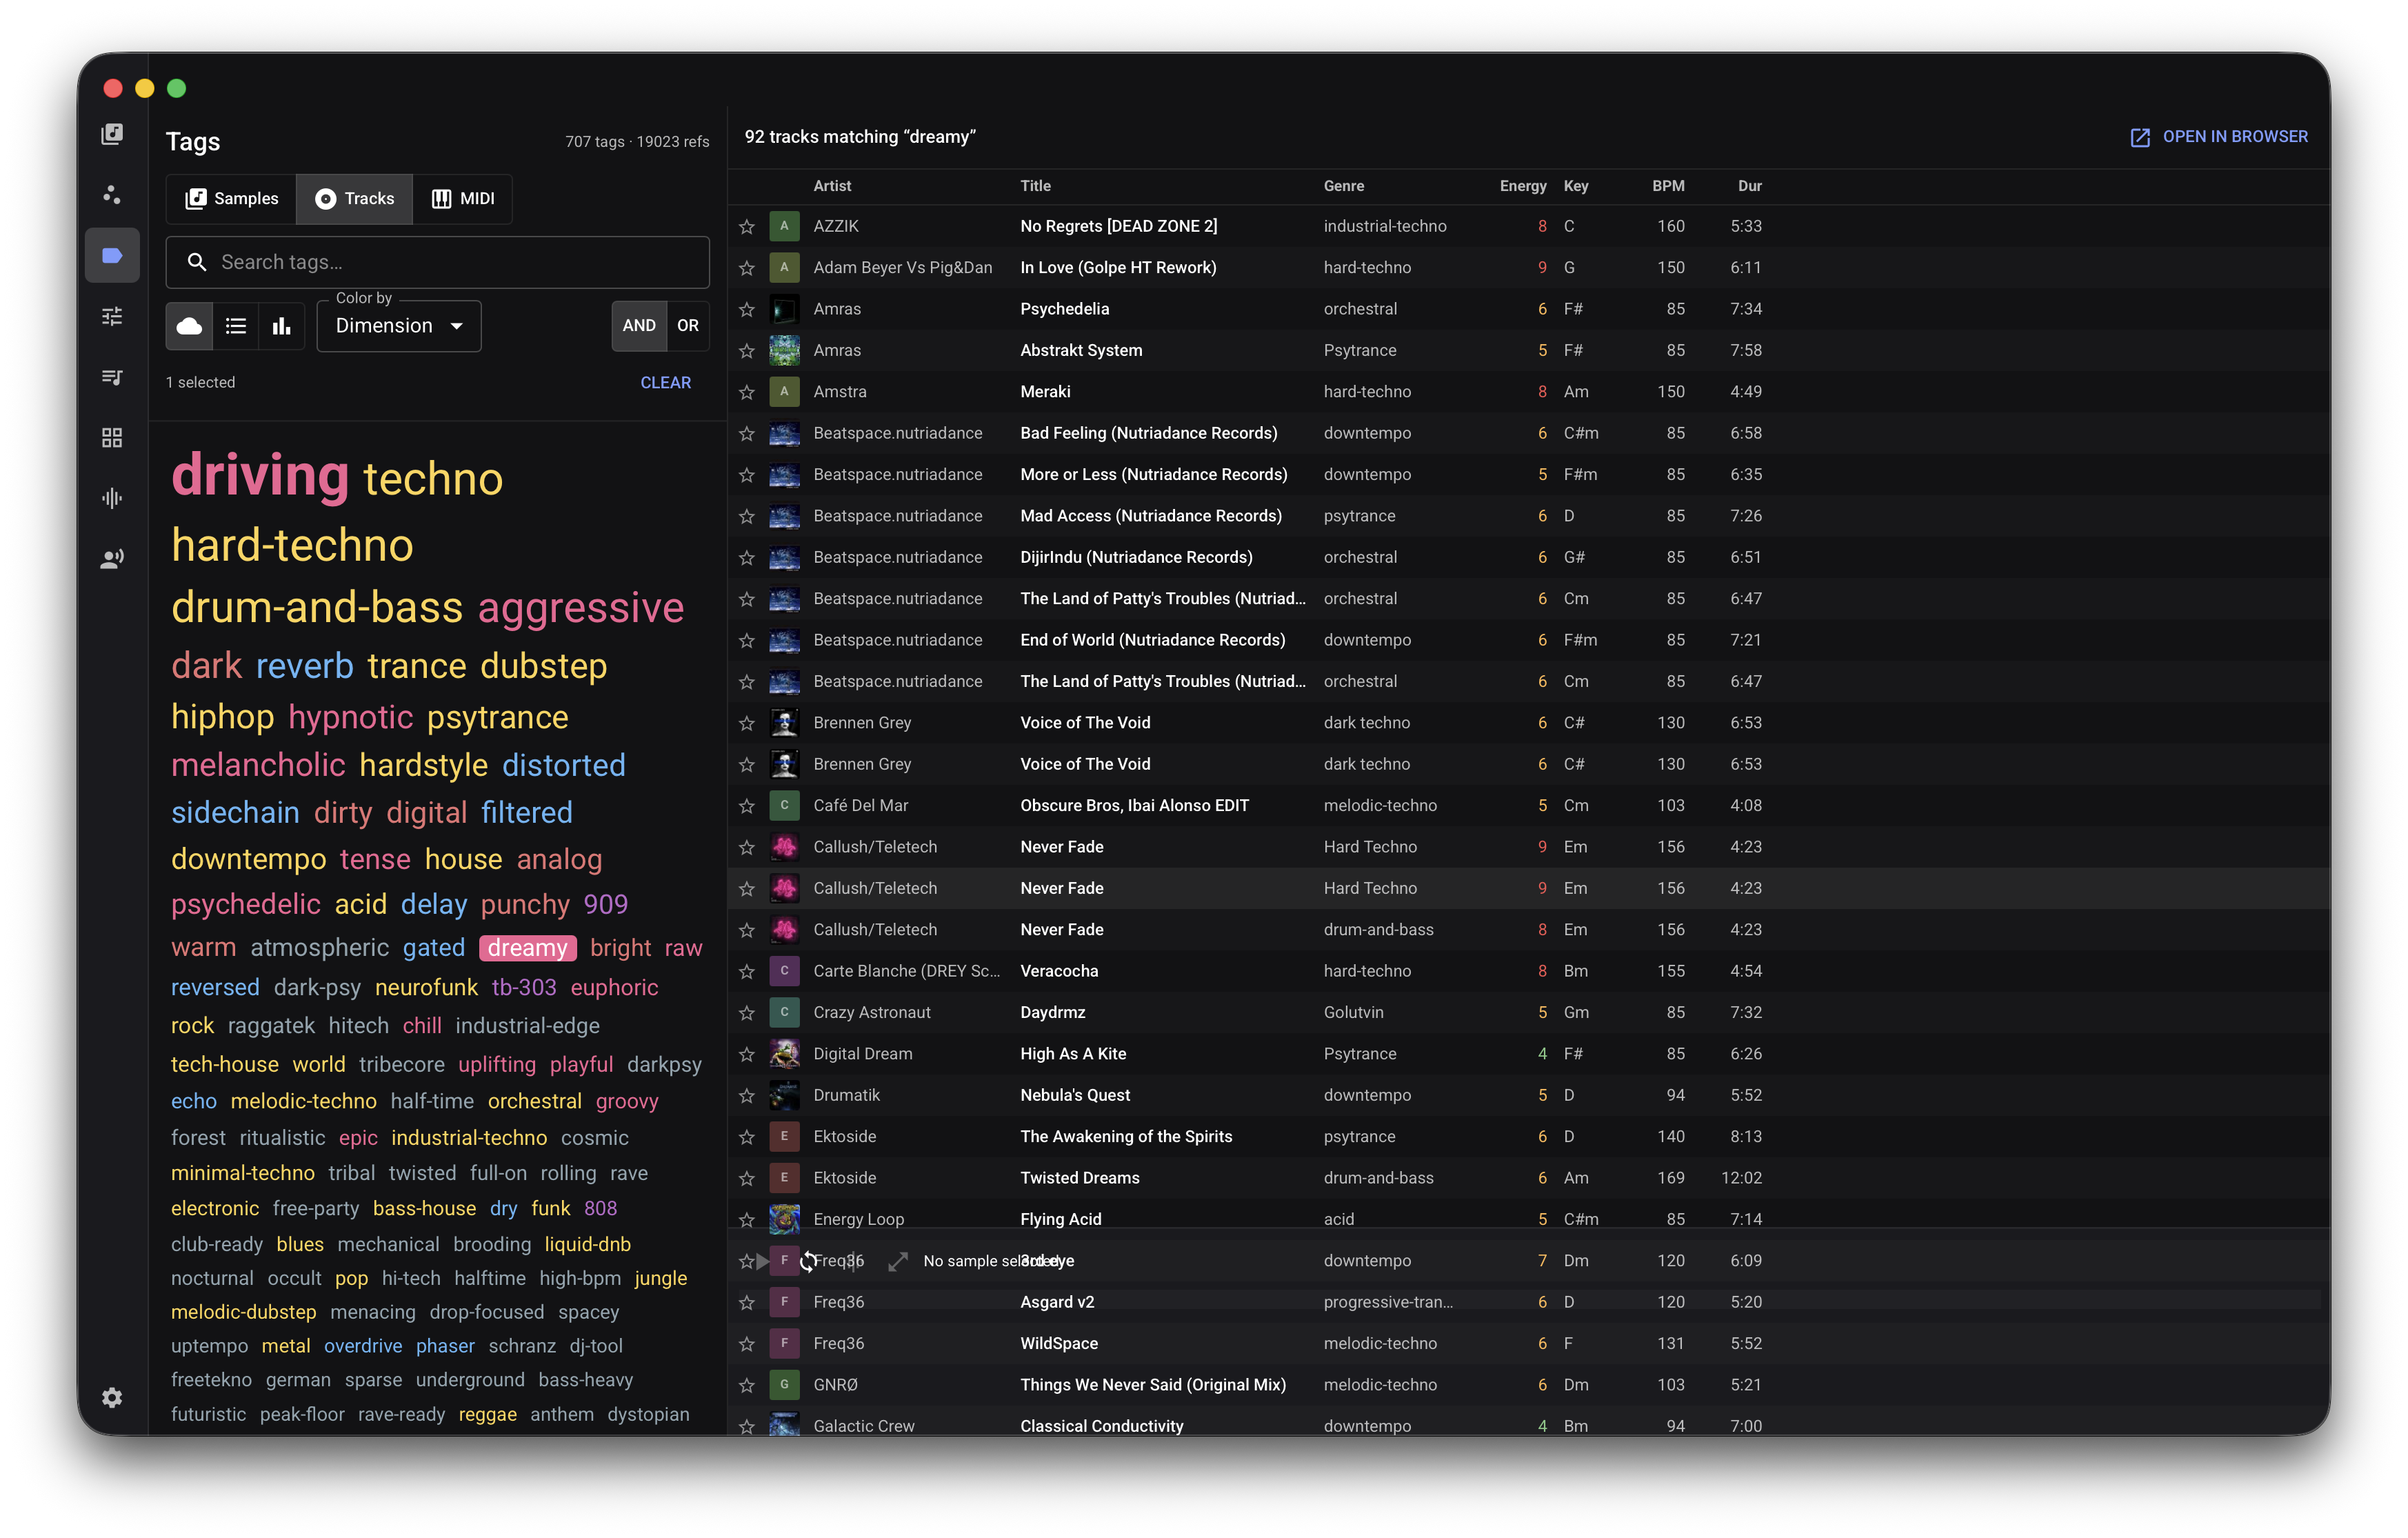Click the loop icon on Freq36 3rd eye row
The image size is (2408, 1538).
pyautogui.click(x=808, y=1261)
